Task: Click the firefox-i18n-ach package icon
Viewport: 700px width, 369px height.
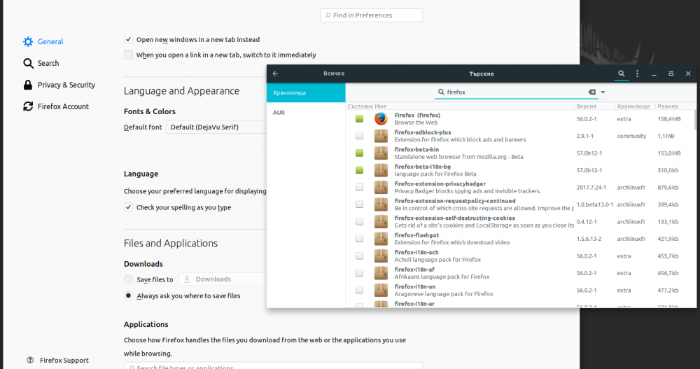Action: click(381, 256)
